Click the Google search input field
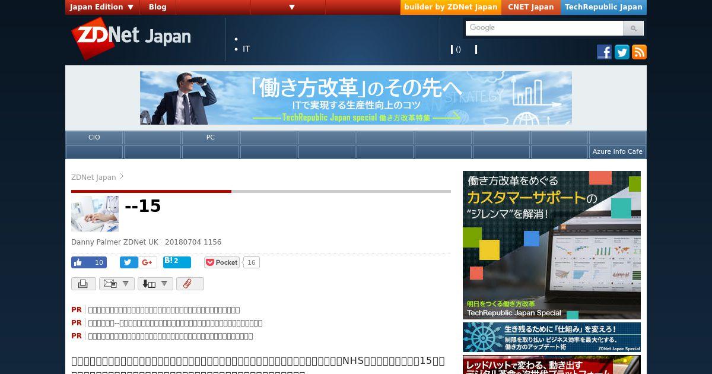The image size is (712, 374). [x=544, y=28]
